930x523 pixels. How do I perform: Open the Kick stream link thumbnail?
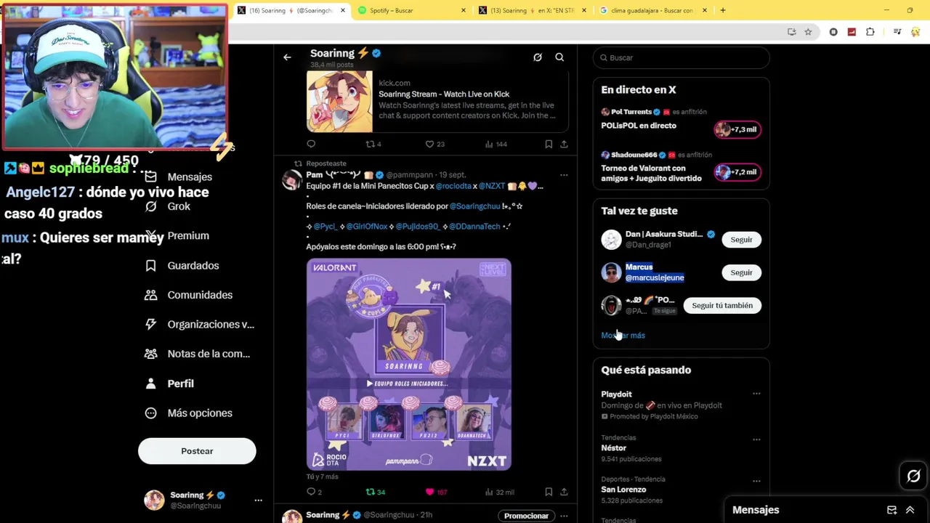coord(339,102)
